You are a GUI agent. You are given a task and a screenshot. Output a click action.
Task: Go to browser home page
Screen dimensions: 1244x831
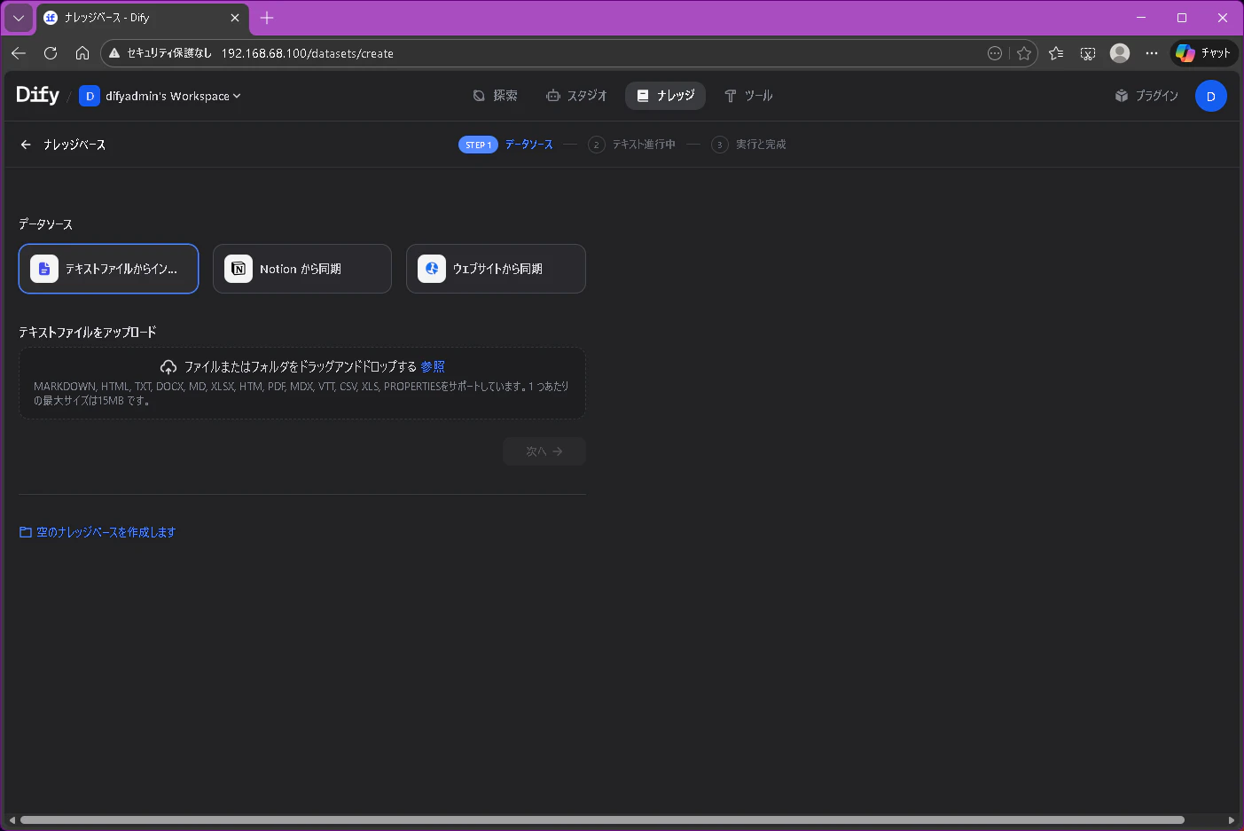pyautogui.click(x=82, y=53)
